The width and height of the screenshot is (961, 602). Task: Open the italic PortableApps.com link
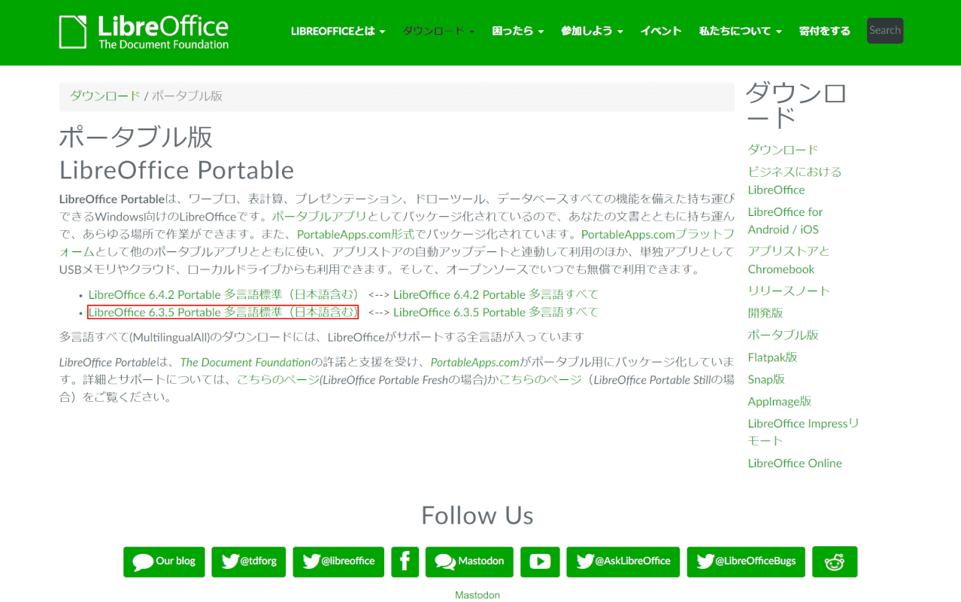tap(475, 362)
